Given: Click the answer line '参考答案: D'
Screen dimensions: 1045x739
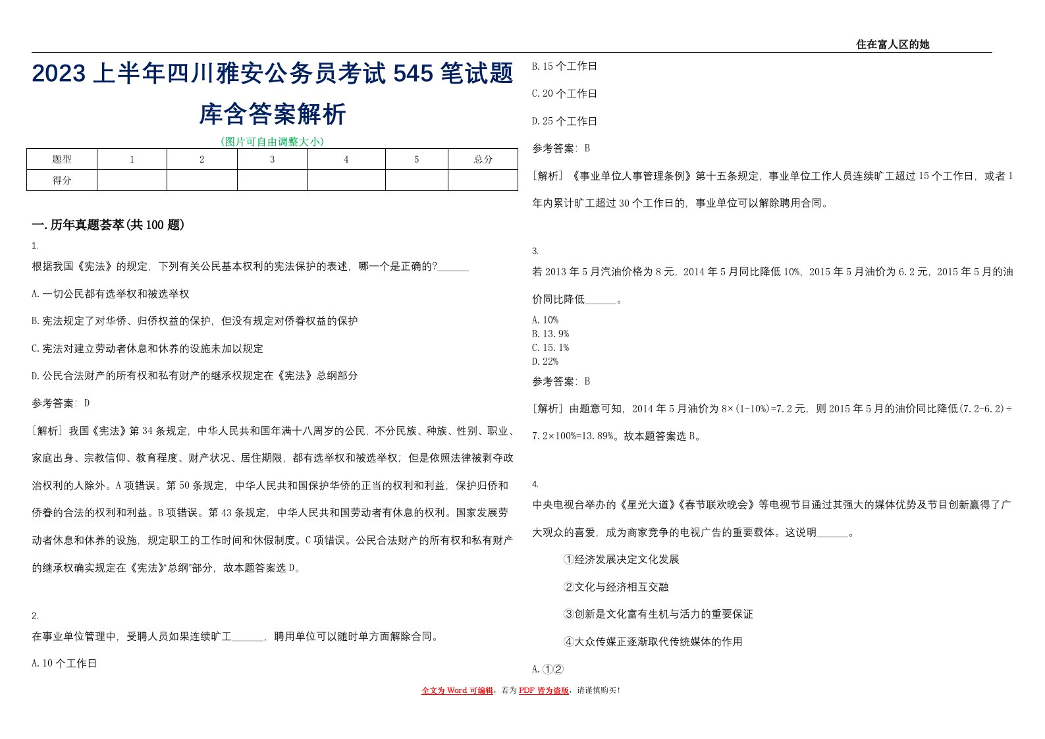Looking at the screenshot, I should tap(61, 403).
